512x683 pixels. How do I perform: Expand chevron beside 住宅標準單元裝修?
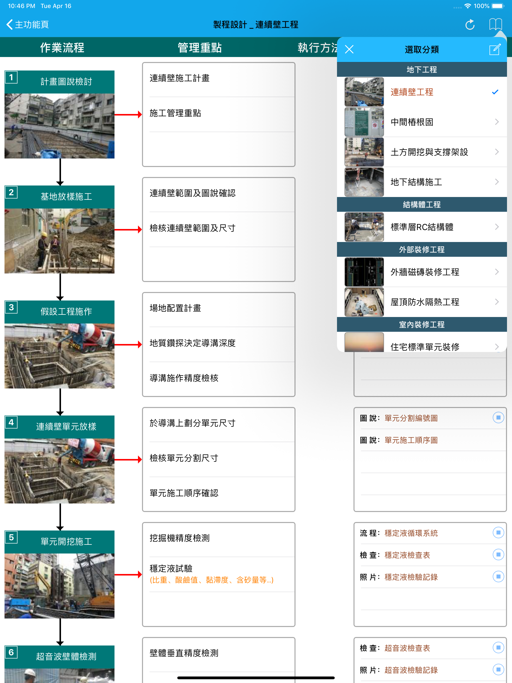click(496, 346)
